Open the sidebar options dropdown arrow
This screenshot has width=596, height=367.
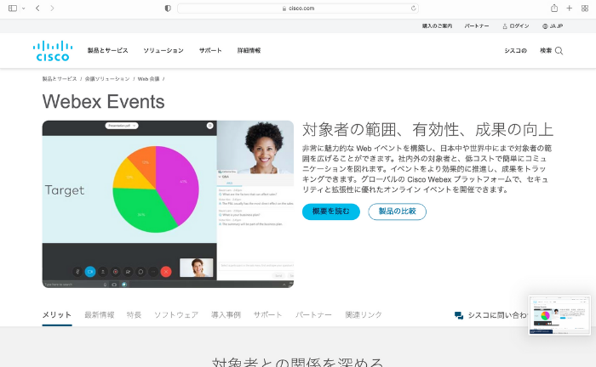point(24,8)
